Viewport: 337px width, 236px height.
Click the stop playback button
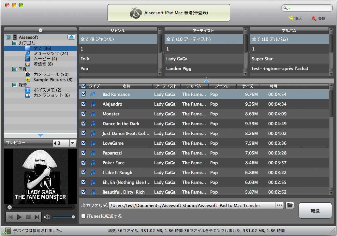28,217
